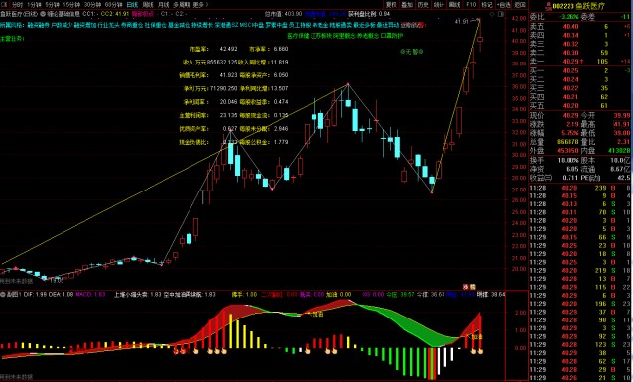
Task: Open F10 company information
Action: (x=471, y=4)
